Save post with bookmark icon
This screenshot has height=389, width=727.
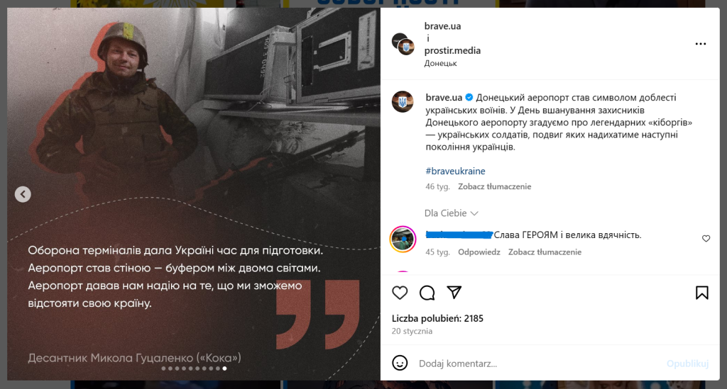click(701, 293)
